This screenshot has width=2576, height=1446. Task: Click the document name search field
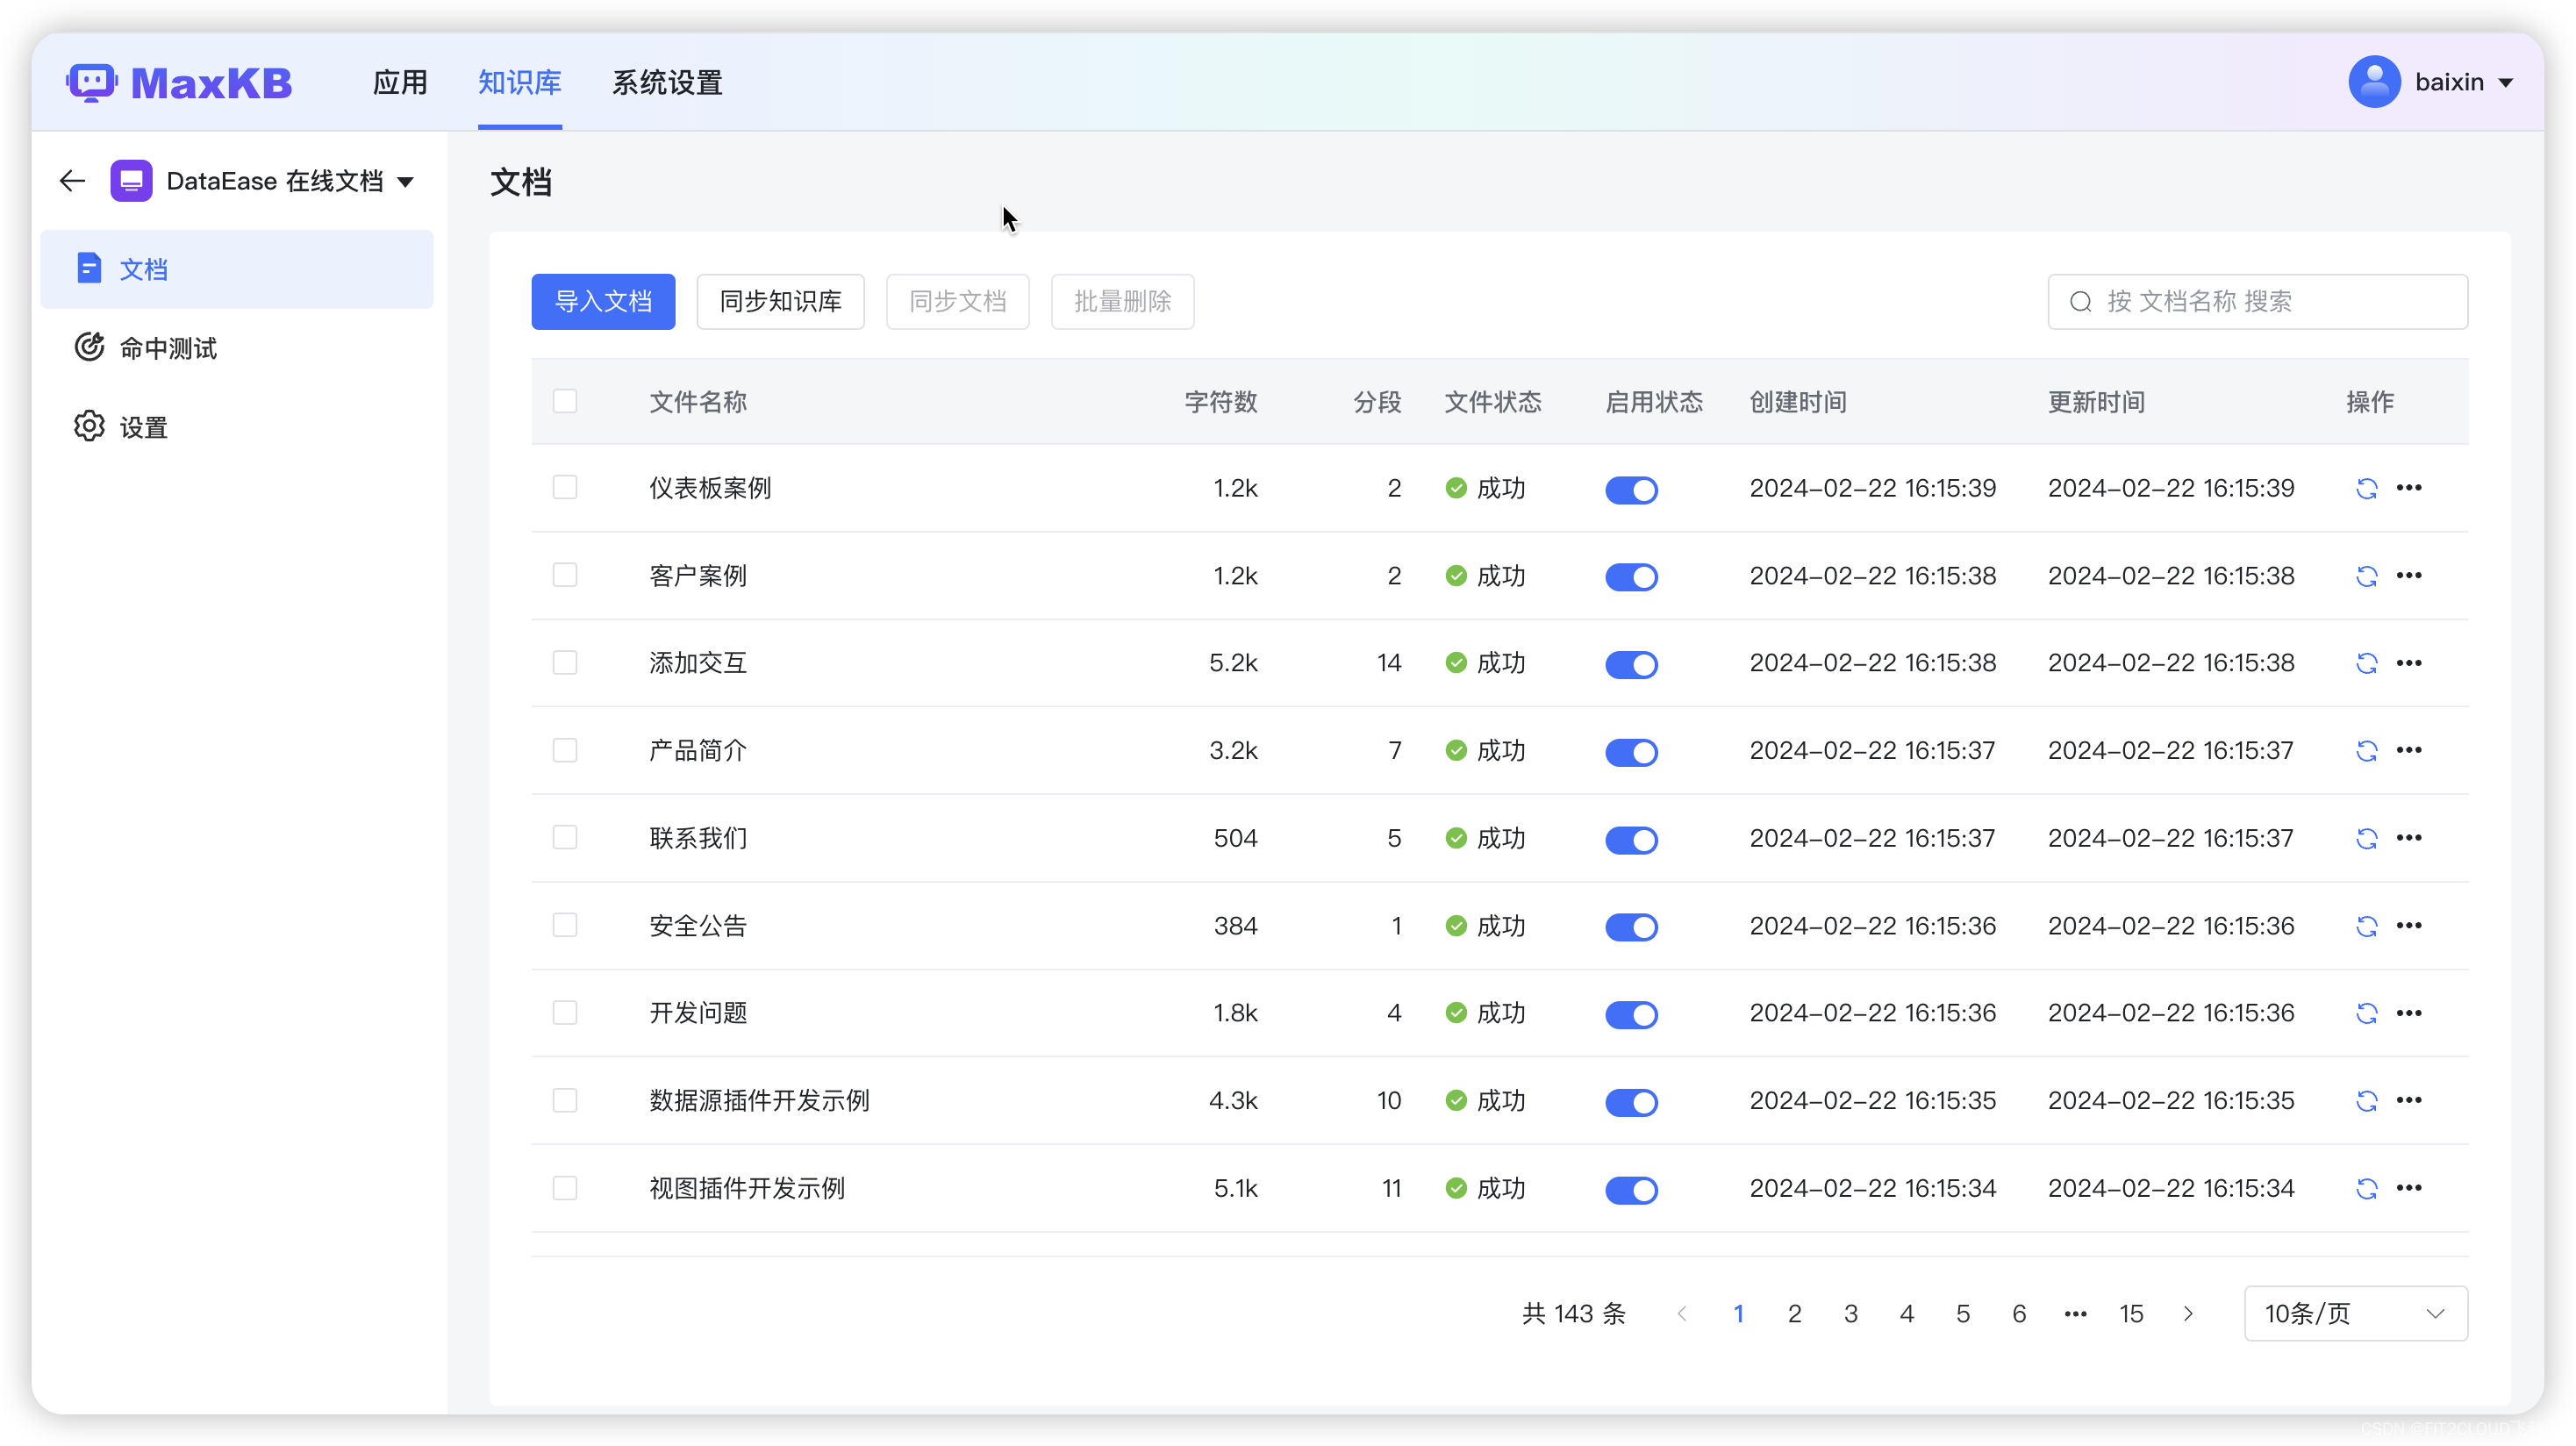2257,301
